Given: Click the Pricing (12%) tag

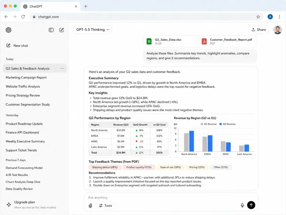Looking at the screenshot, I should [x=197, y=167].
